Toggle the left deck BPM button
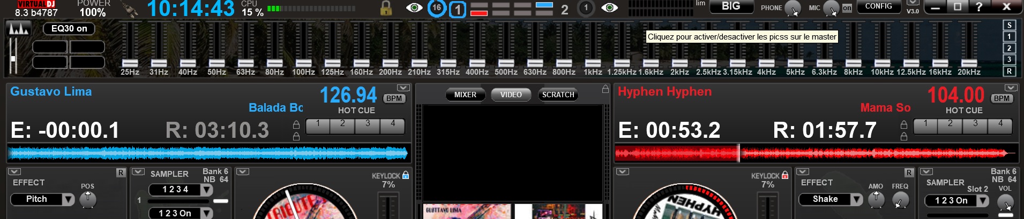1024x219 pixels. click(394, 98)
